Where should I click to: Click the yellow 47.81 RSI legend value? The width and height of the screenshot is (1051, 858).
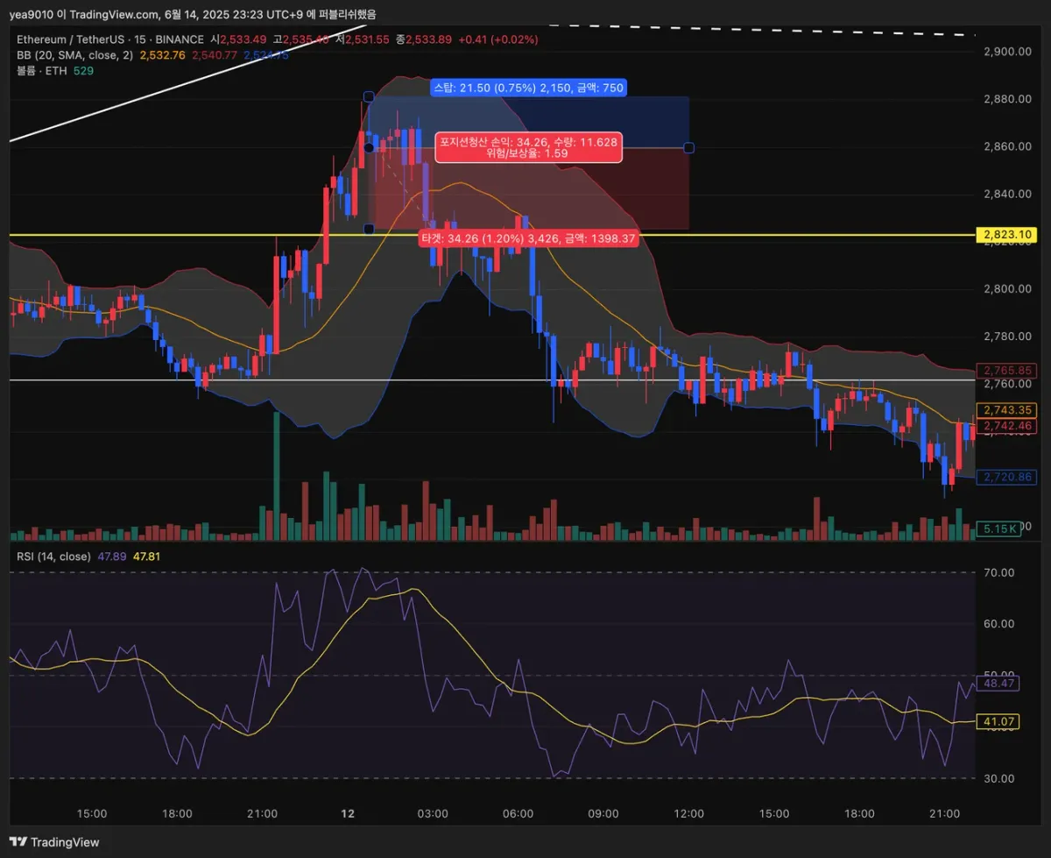(146, 557)
